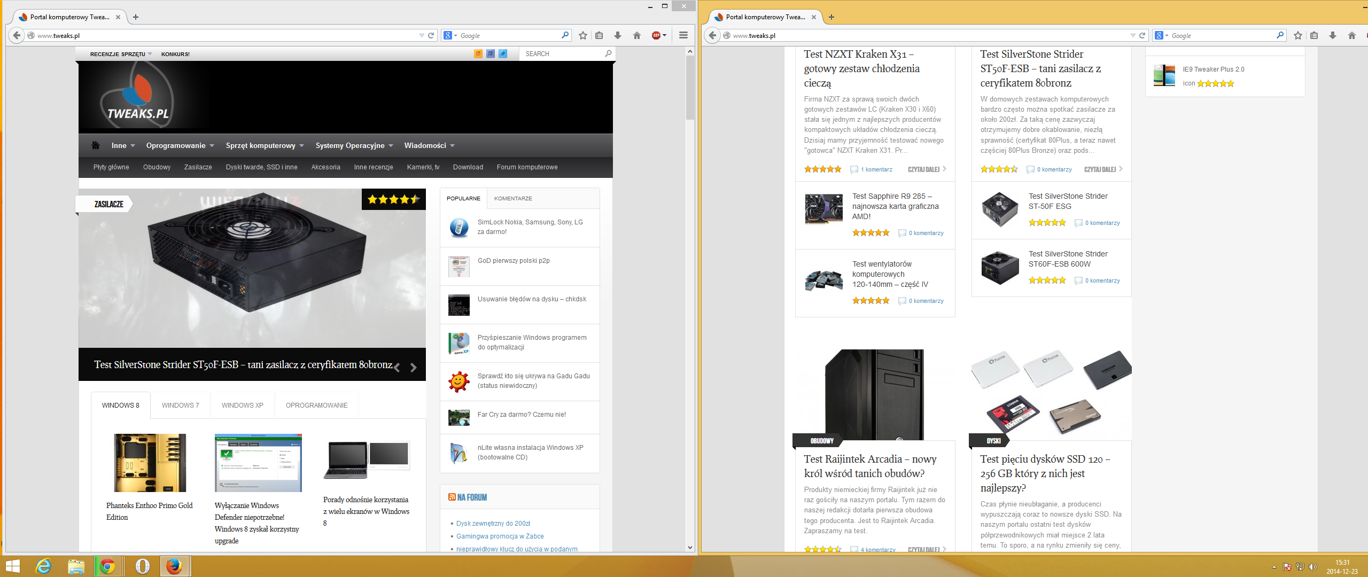Viewport: 1368px width, 577px height.
Task: Click the Twitter icon in site top bar
Action: [503, 53]
